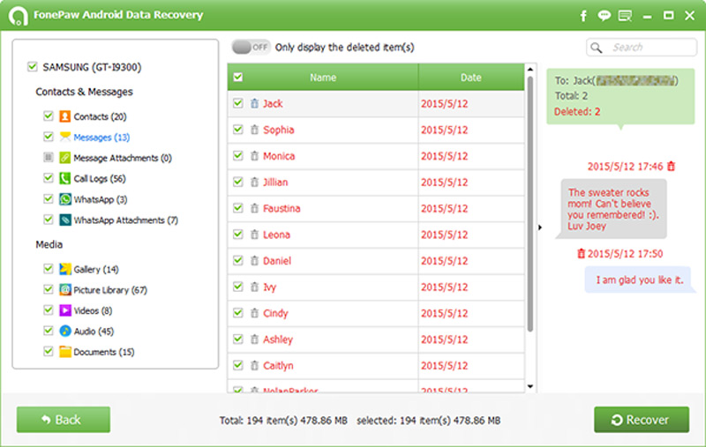Uncheck the Contacts (20) checkbox
The width and height of the screenshot is (706, 447).
pos(49,115)
